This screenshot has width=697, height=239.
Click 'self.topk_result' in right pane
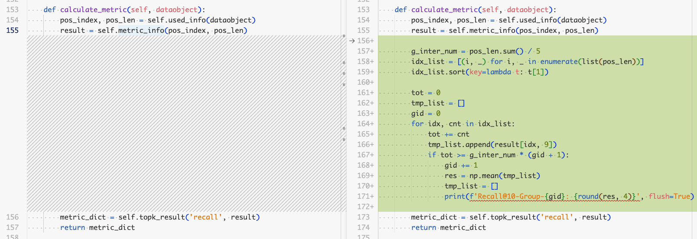[503, 217]
